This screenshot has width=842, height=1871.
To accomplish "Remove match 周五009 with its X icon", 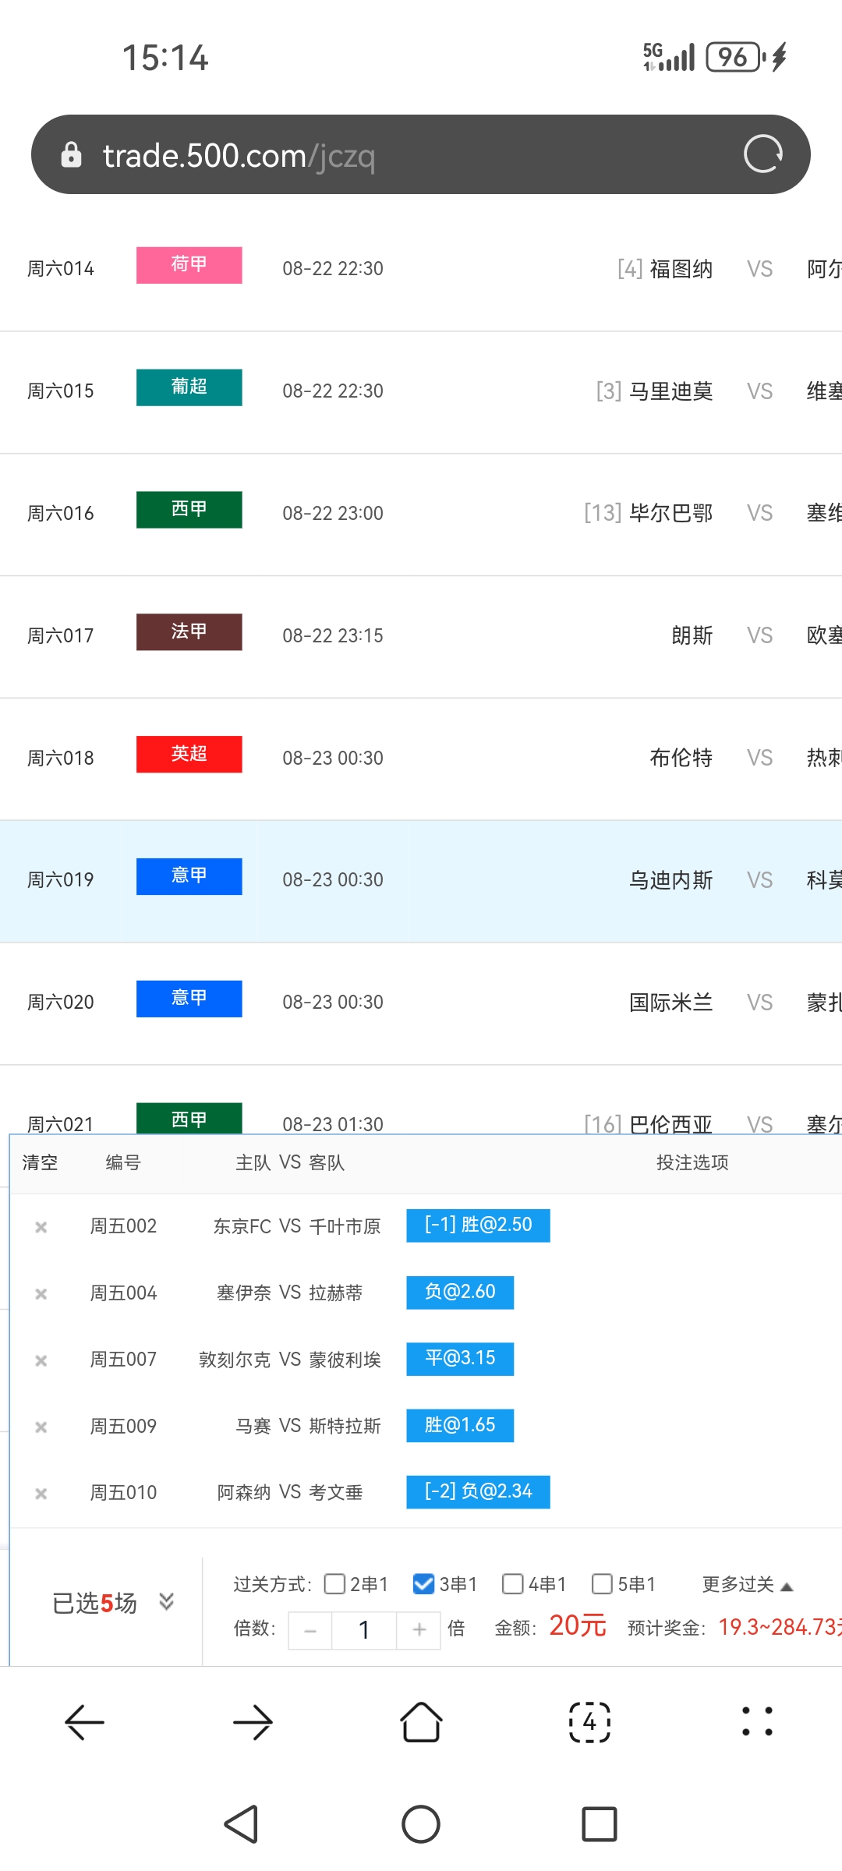I will pyautogui.click(x=41, y=1427).
